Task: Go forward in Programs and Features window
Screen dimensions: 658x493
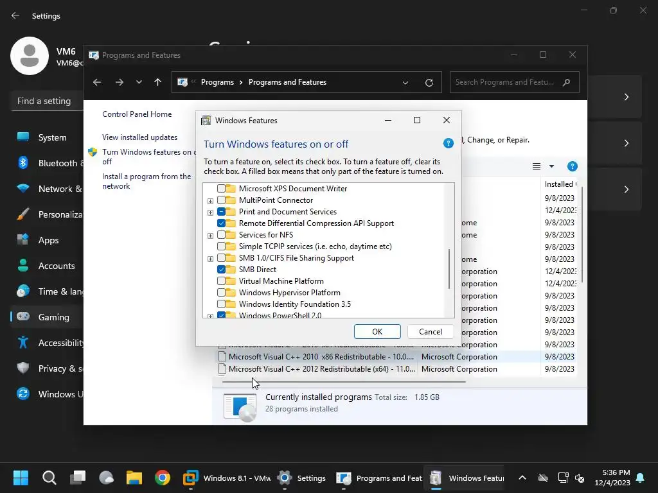Action: point(119,82)
